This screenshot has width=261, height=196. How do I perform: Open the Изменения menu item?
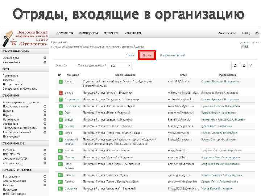[x=133, y=33]
